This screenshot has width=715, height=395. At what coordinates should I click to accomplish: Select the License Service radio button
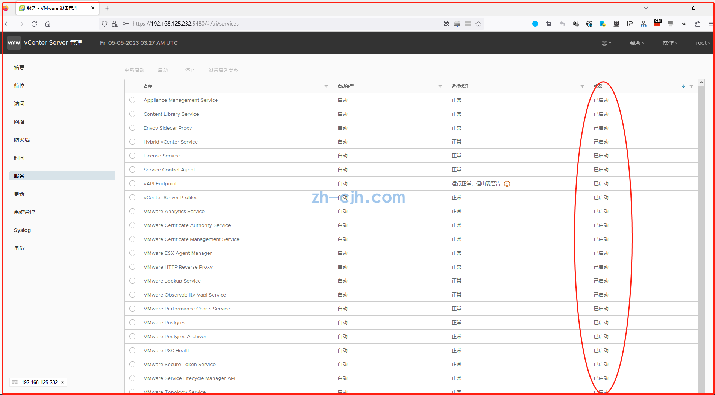coord(132,156)
